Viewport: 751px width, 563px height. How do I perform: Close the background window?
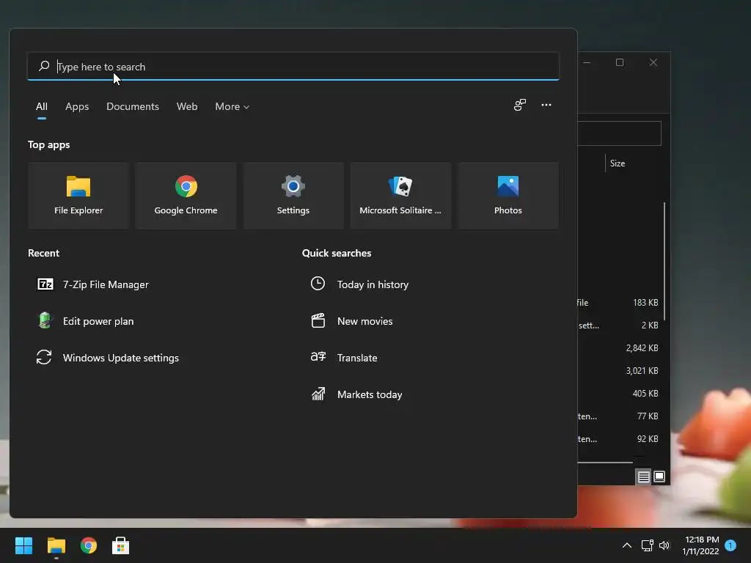[653, 62]
